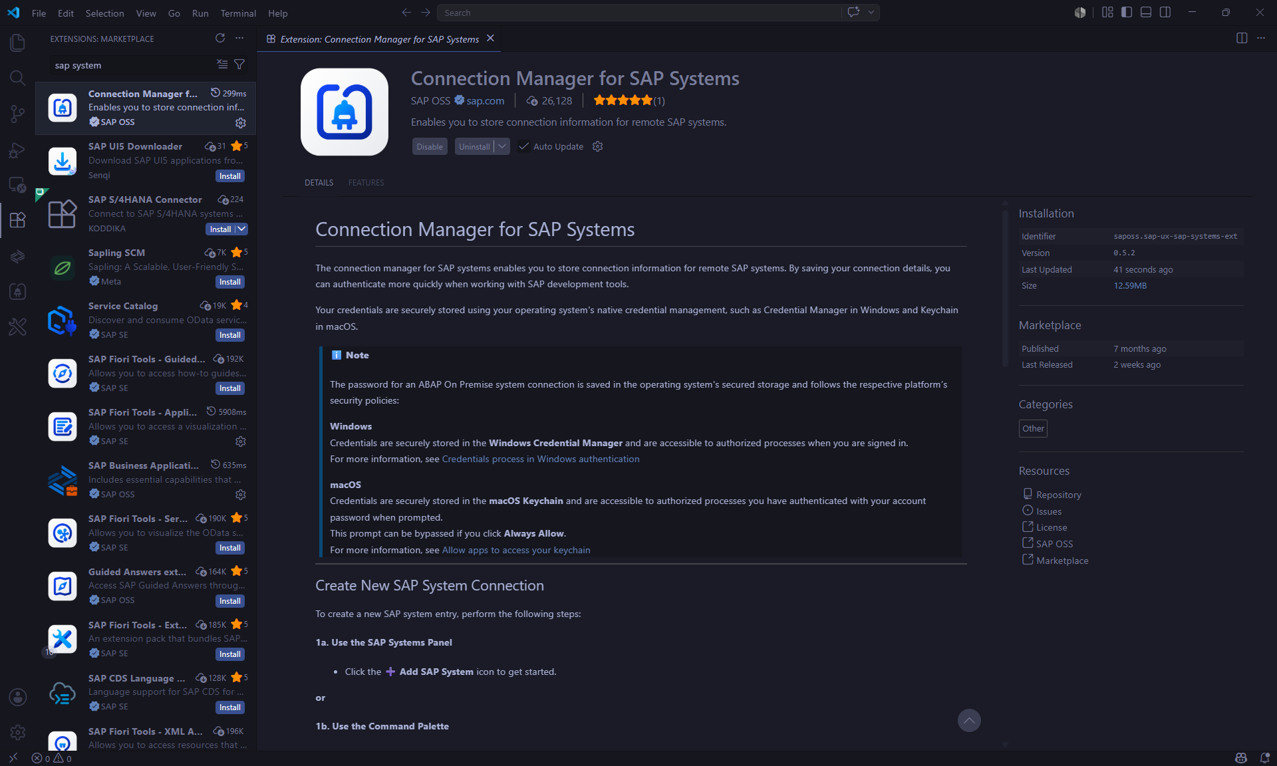Screen dimensions: 1277x766
Task: Open the Issues resource link
Action: click(x=1048, y=511)
